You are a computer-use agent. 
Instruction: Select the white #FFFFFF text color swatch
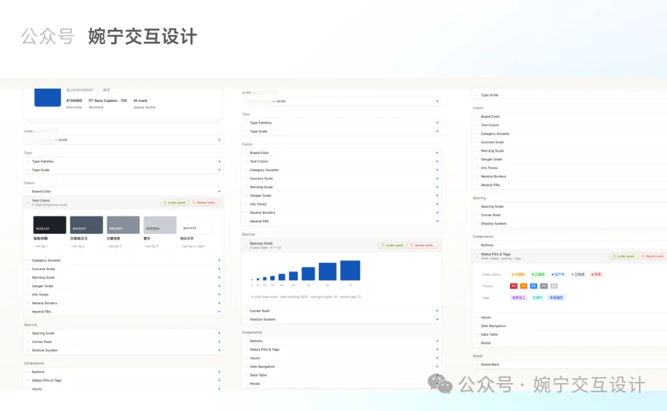pyautogui.click(x=196, y=225)
